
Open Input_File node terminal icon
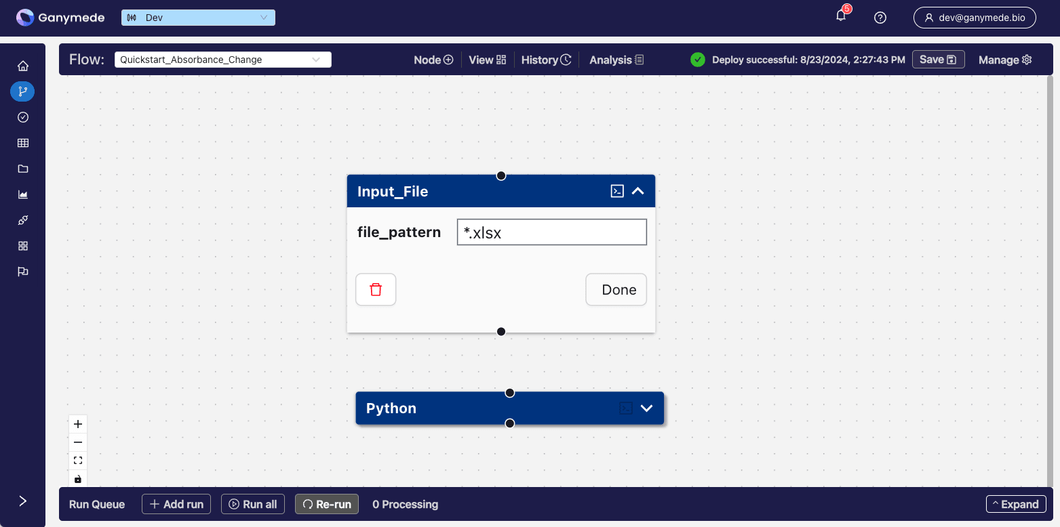pos(617,191)
